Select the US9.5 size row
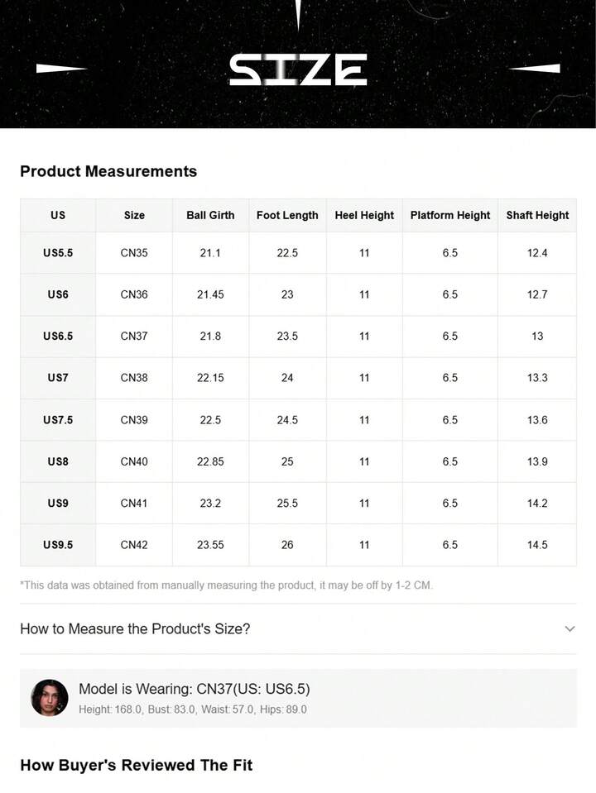The height and width of the screenshot is (793, 596). tap(58, 545)
